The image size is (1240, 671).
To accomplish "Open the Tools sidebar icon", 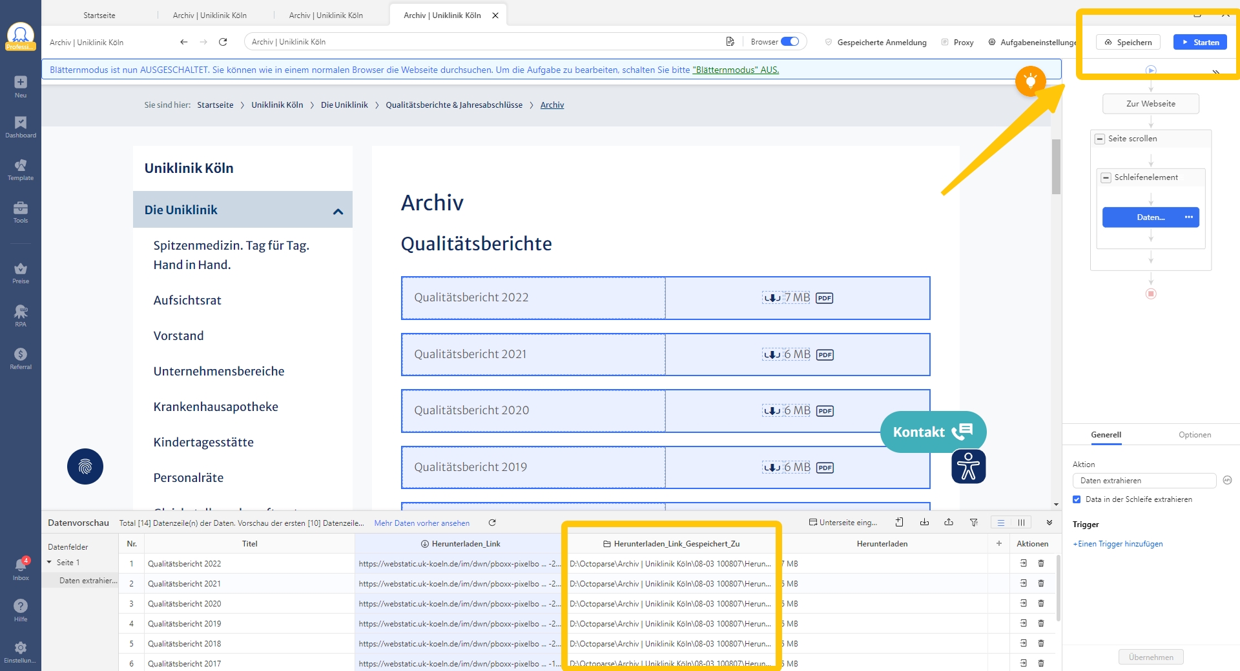I will point(21,212).
